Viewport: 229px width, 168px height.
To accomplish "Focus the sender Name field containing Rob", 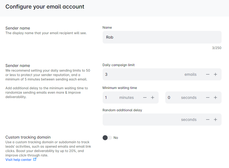I will [162, 37].
